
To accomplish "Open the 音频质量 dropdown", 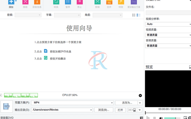I will click(168, 46).
